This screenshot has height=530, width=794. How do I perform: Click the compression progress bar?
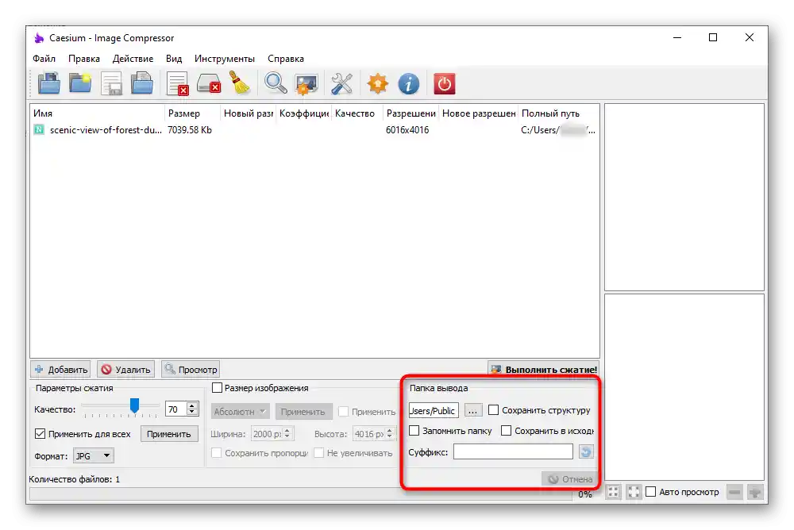(301, 494)
